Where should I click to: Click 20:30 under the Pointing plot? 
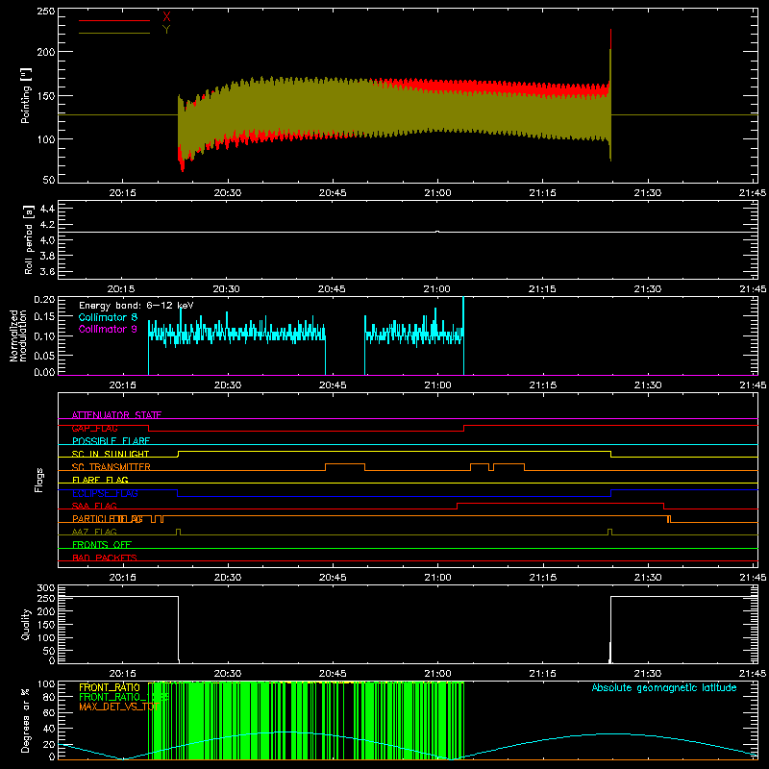(x=228, y=193)
